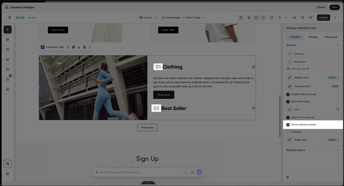Open the page settings sliders icon
Image resolution: width=344 pixels, height=186 pixels.
point(295,17)
